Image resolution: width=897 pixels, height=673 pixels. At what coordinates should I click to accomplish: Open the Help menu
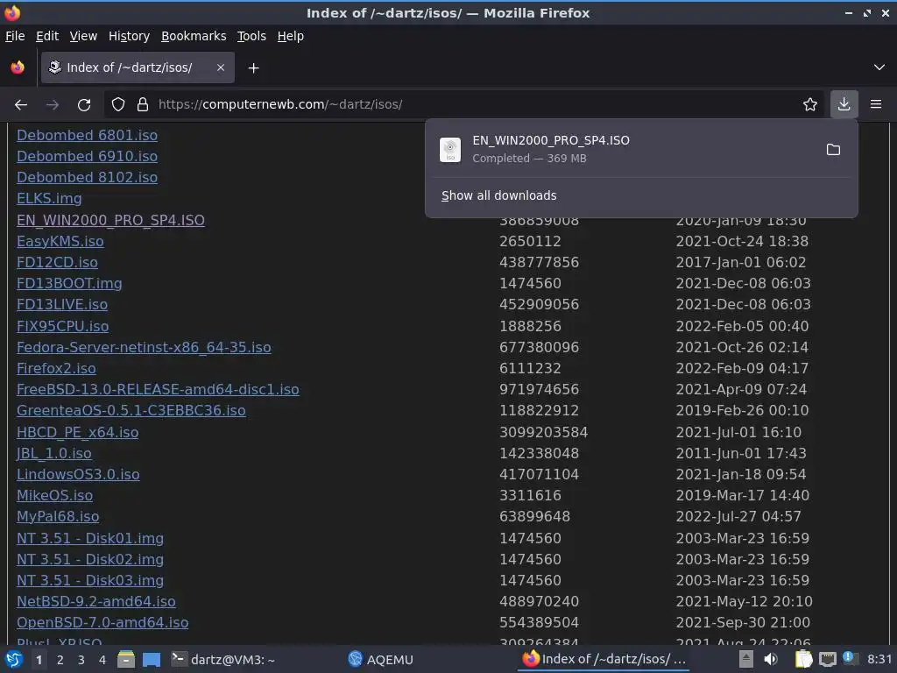[291, 36]
